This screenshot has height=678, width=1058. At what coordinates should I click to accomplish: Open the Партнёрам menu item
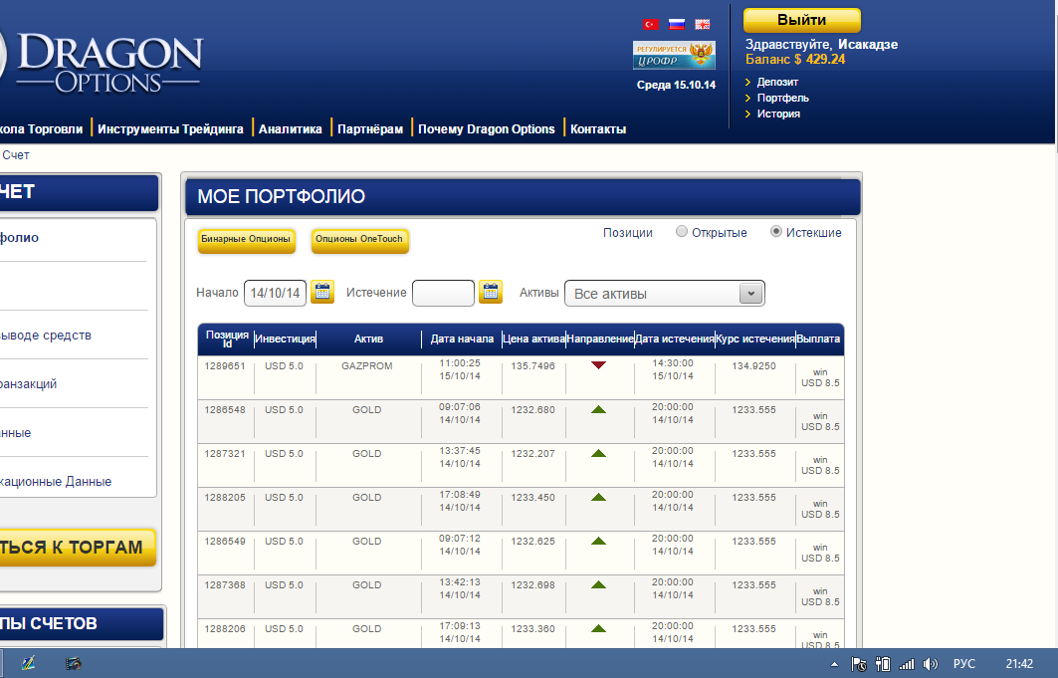[370, 128]
